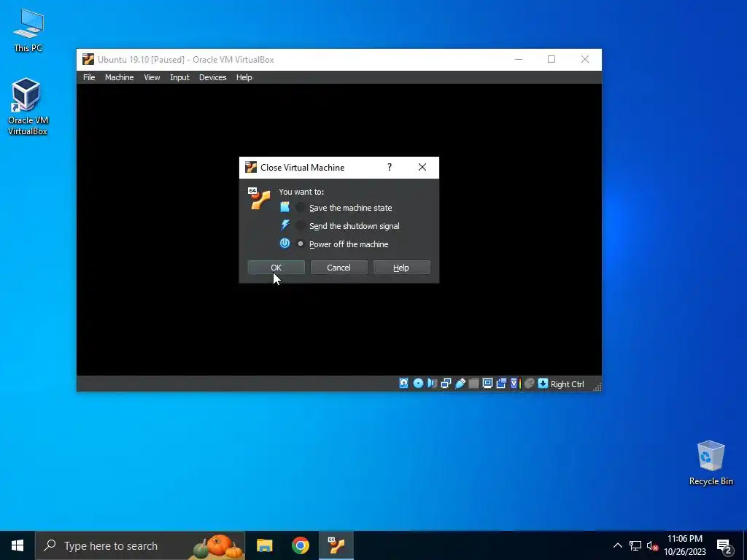Click the optical disc status icon

pyautogui.click(x=418, y=384)
